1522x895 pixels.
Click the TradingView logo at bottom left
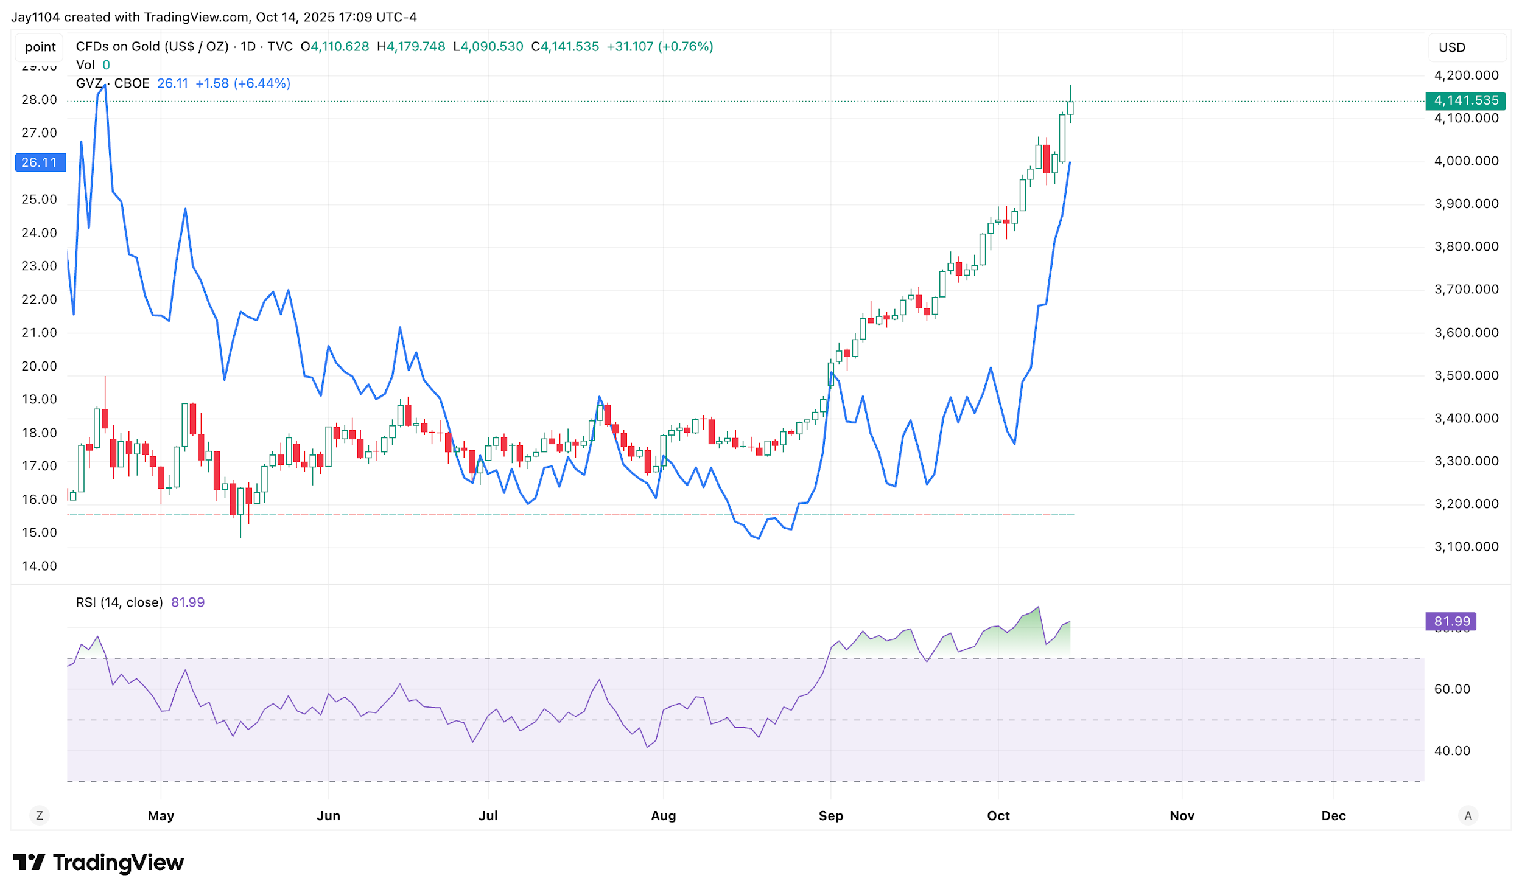[98, 862]
